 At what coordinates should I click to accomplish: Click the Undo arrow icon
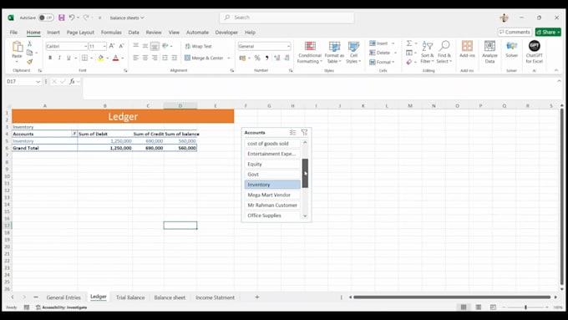tap(72, 18)
